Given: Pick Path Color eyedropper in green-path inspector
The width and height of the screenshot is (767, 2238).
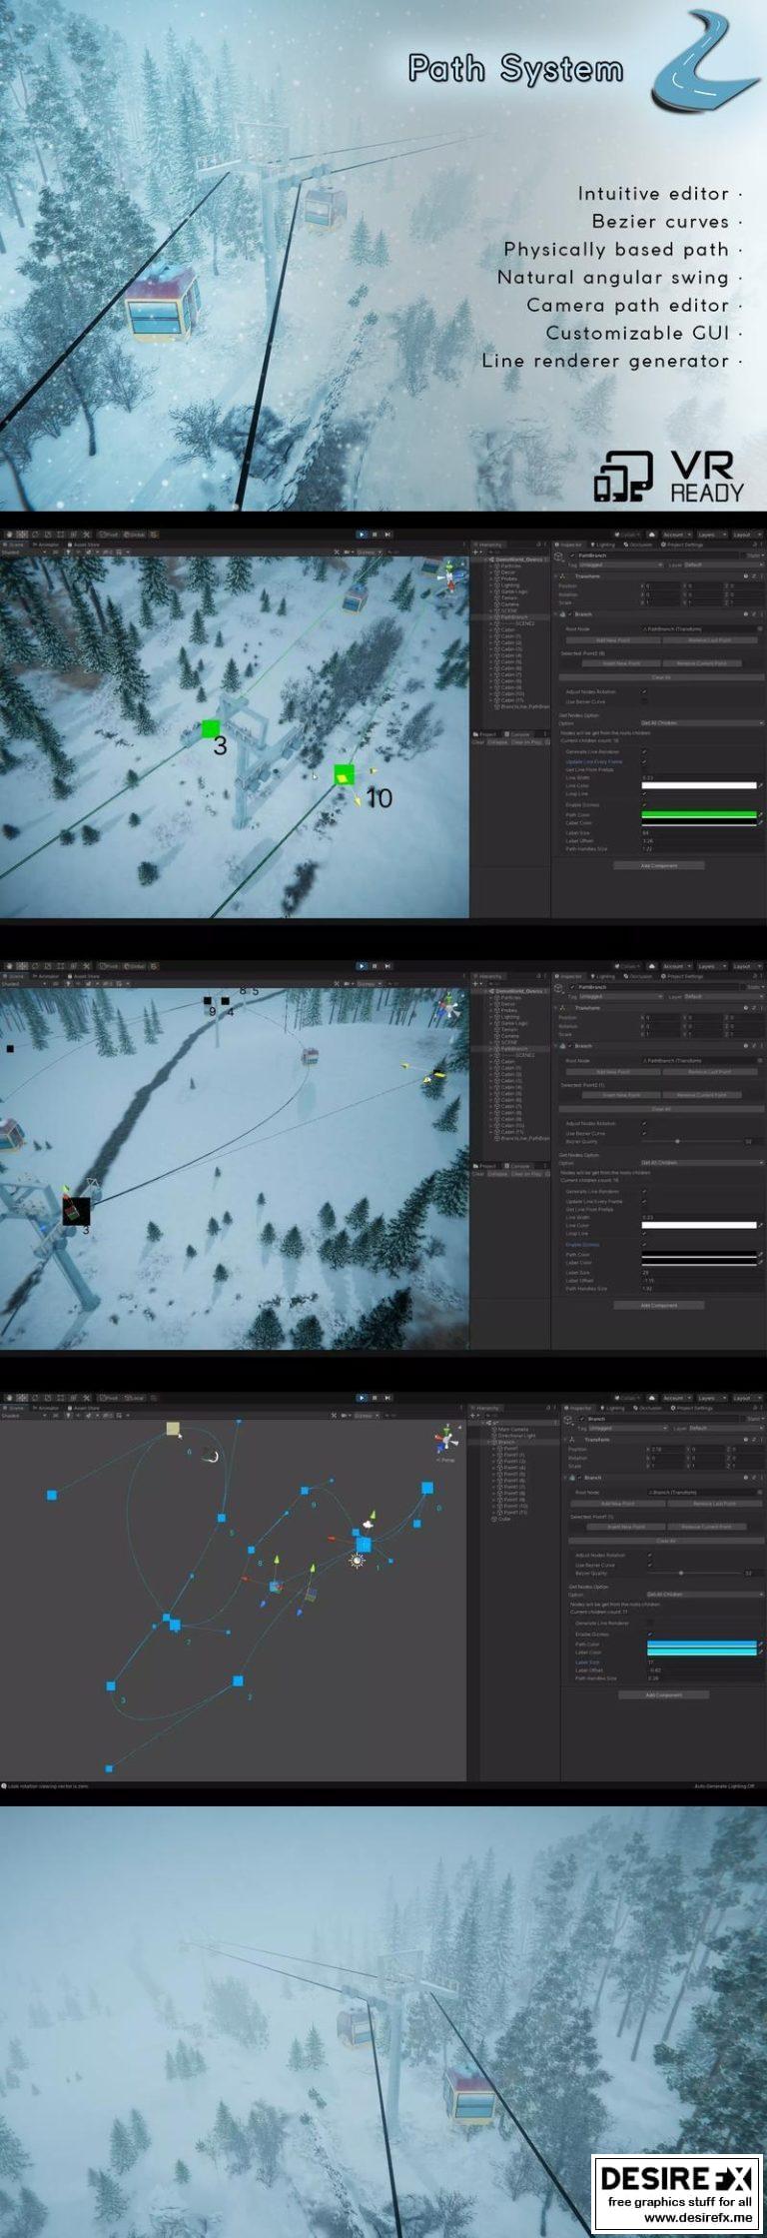Looking at the screenshot, I should [760, 814].
